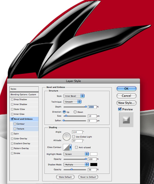Screen dimensions: 154x184
Task: Click Make Default button
Action: [65, 177]
